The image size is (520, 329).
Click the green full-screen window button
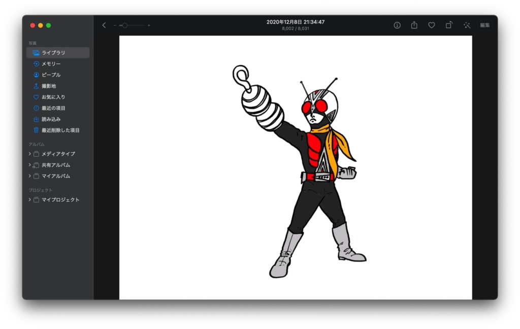pyautogui.click(x=48, y=25)
